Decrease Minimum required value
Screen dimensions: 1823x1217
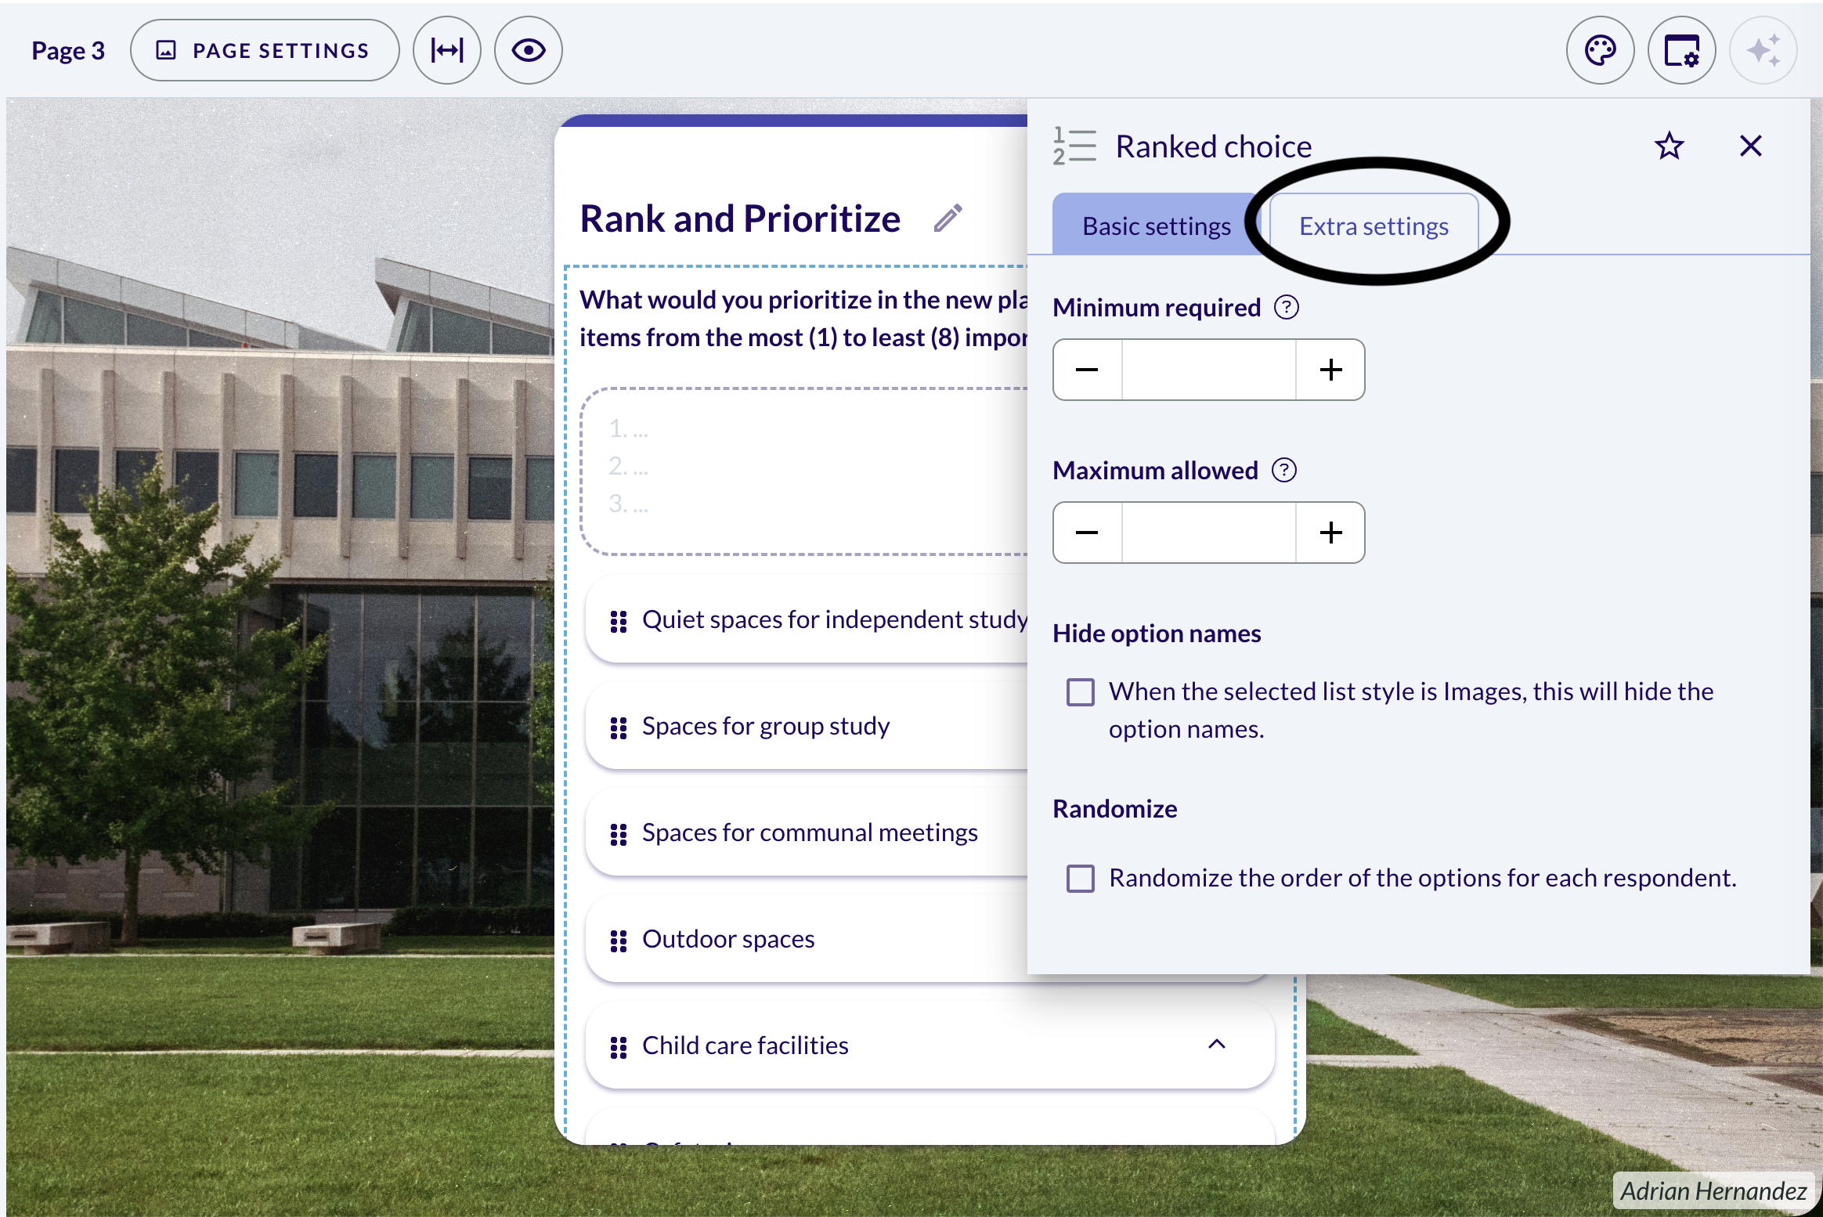pos(1087,370)
